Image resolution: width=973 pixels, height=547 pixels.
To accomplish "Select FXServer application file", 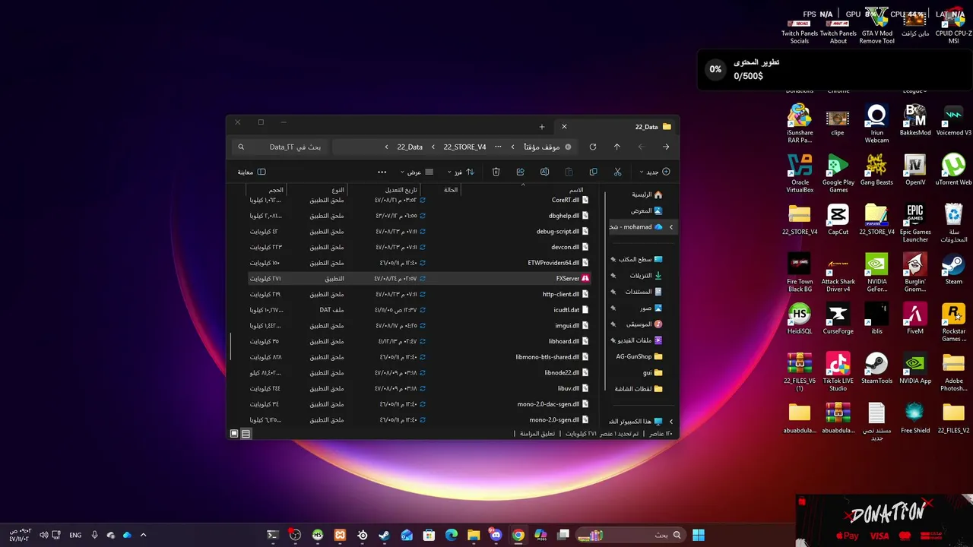I will pos(420,279).
